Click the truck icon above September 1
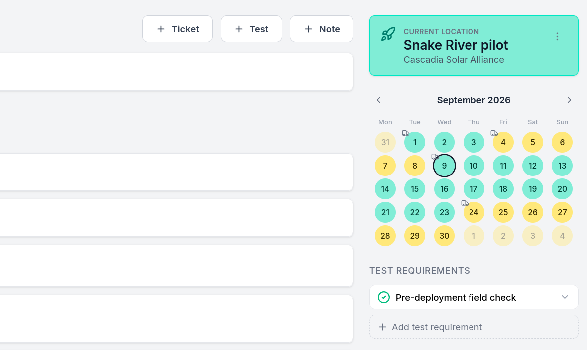This screenshot has width=587, height=350. (x=405, y=133)
